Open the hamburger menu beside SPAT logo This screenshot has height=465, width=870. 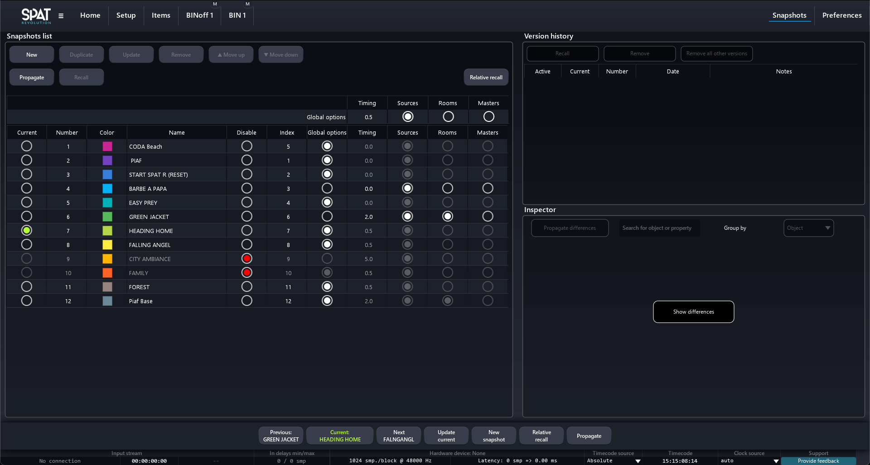point(61,16)
